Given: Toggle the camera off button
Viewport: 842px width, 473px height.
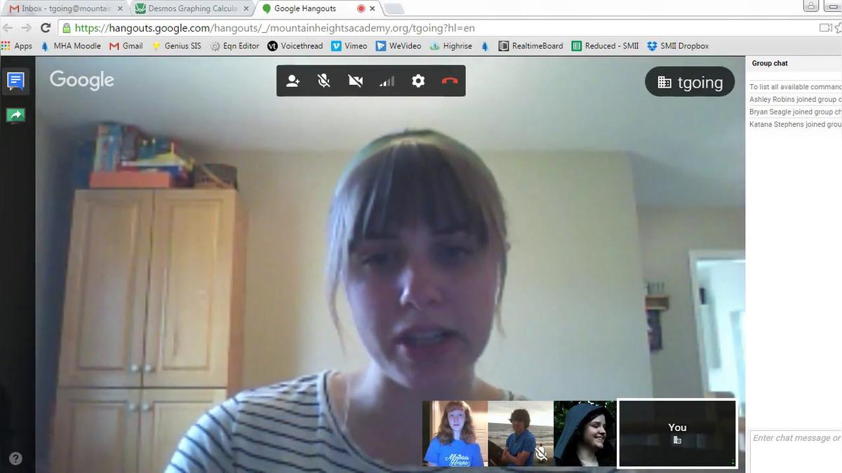Looking at the screenshot, I should (x=356, y=81).
